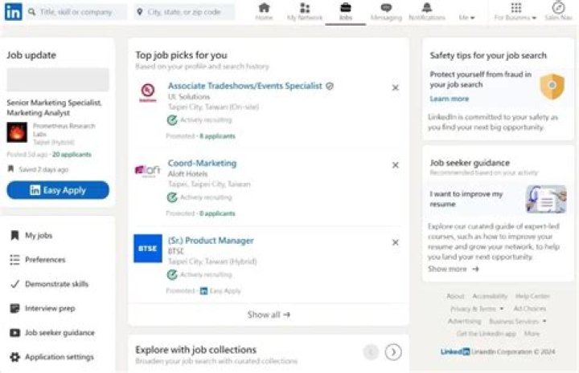Viewport: 579px width, 373px height.
Task: Click verified badge beside Associate Tradeshows title
Action: pyautogui.click(x=330, y=86)
